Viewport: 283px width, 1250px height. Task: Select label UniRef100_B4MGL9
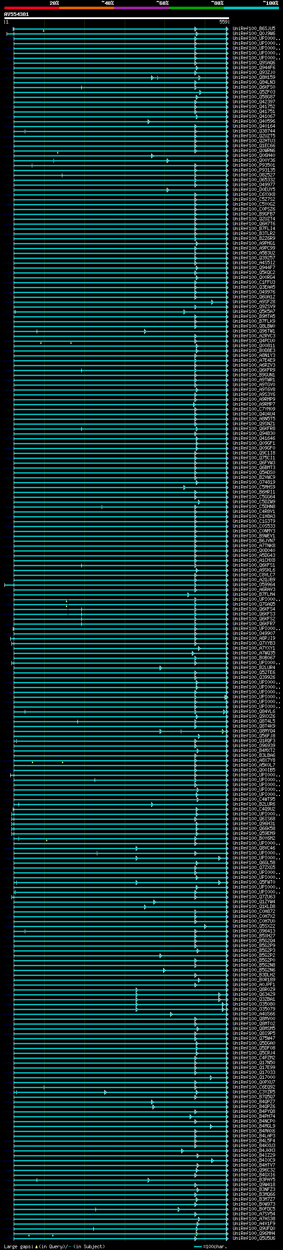tap(254, 1126)
